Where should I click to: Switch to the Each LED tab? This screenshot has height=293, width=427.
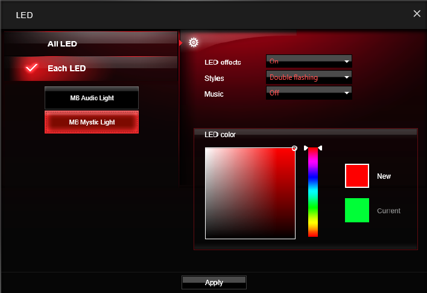(x=66, y=68)
